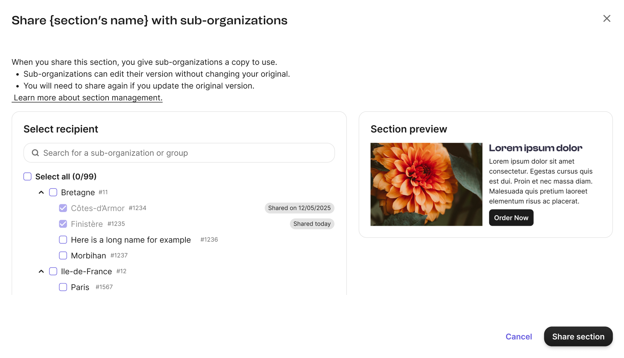The image size is (624, 358).
Task: Click the Shared today badge
Action: click(x=312, y=224)
